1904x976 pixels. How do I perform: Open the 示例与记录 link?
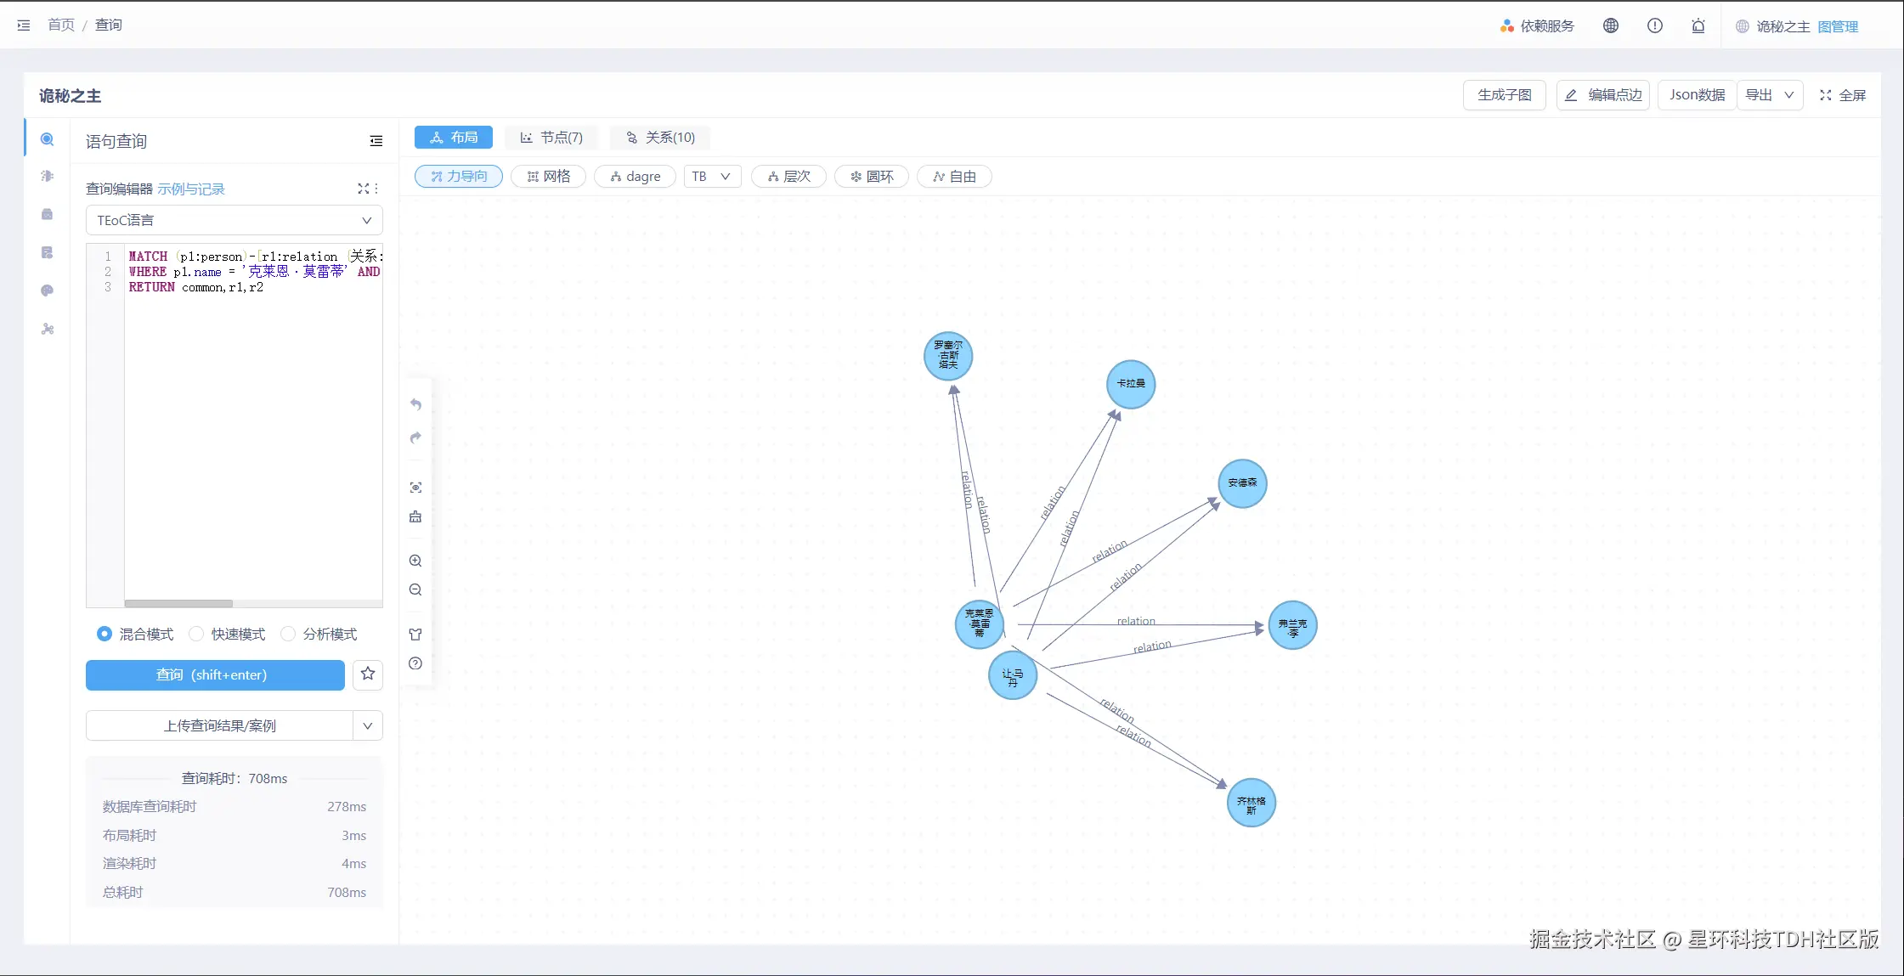pos(191,189)
